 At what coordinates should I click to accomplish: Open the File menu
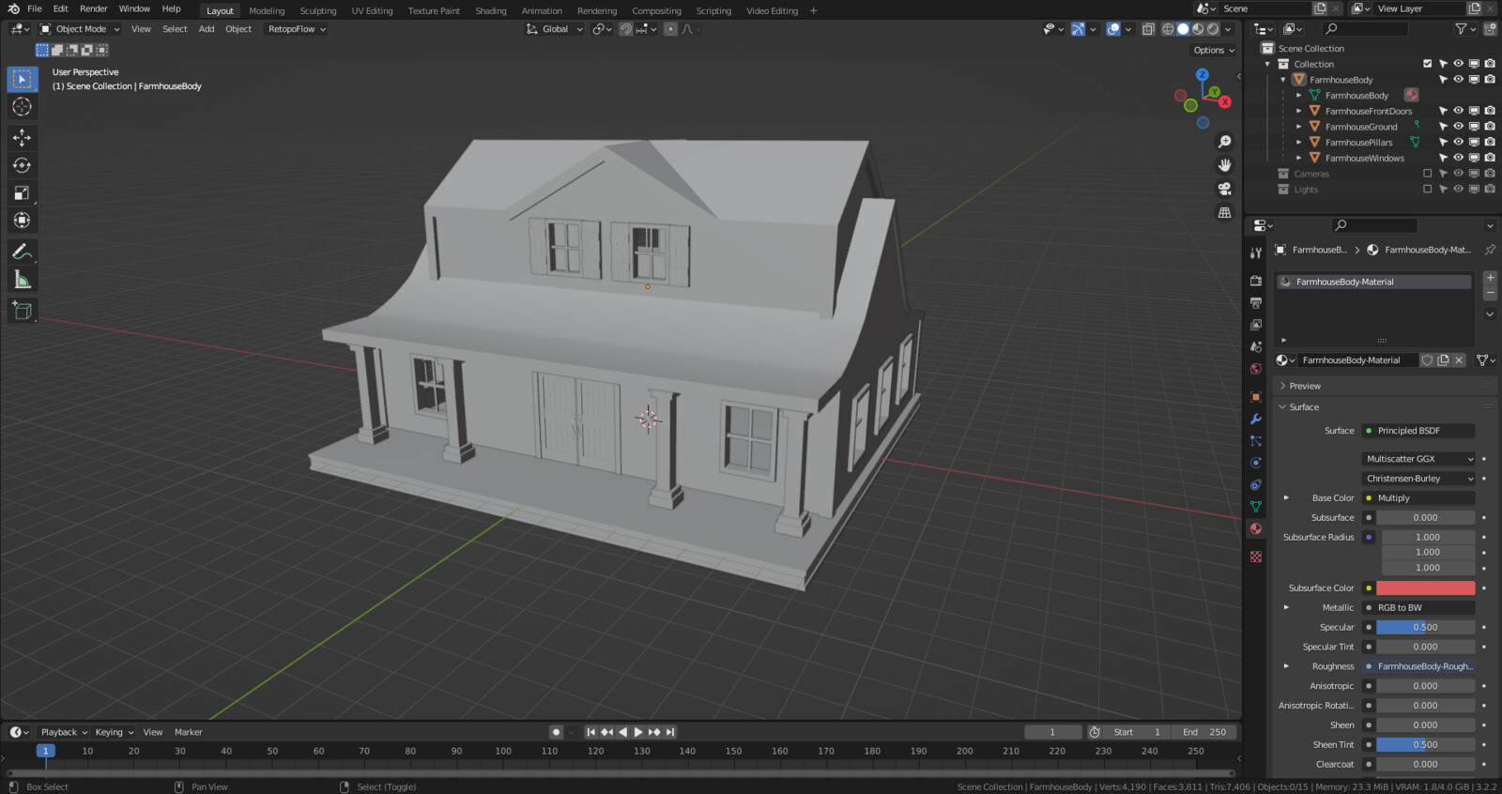pyautogui.click(x=35, y=8)
